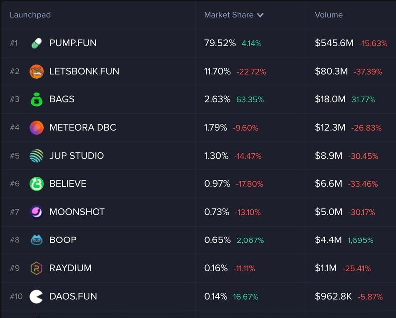Image resolution: width=396 pixels, height=318 pixels.
Task: Select the JUP STUDIO launchpad name
Action: click(77, 156)
